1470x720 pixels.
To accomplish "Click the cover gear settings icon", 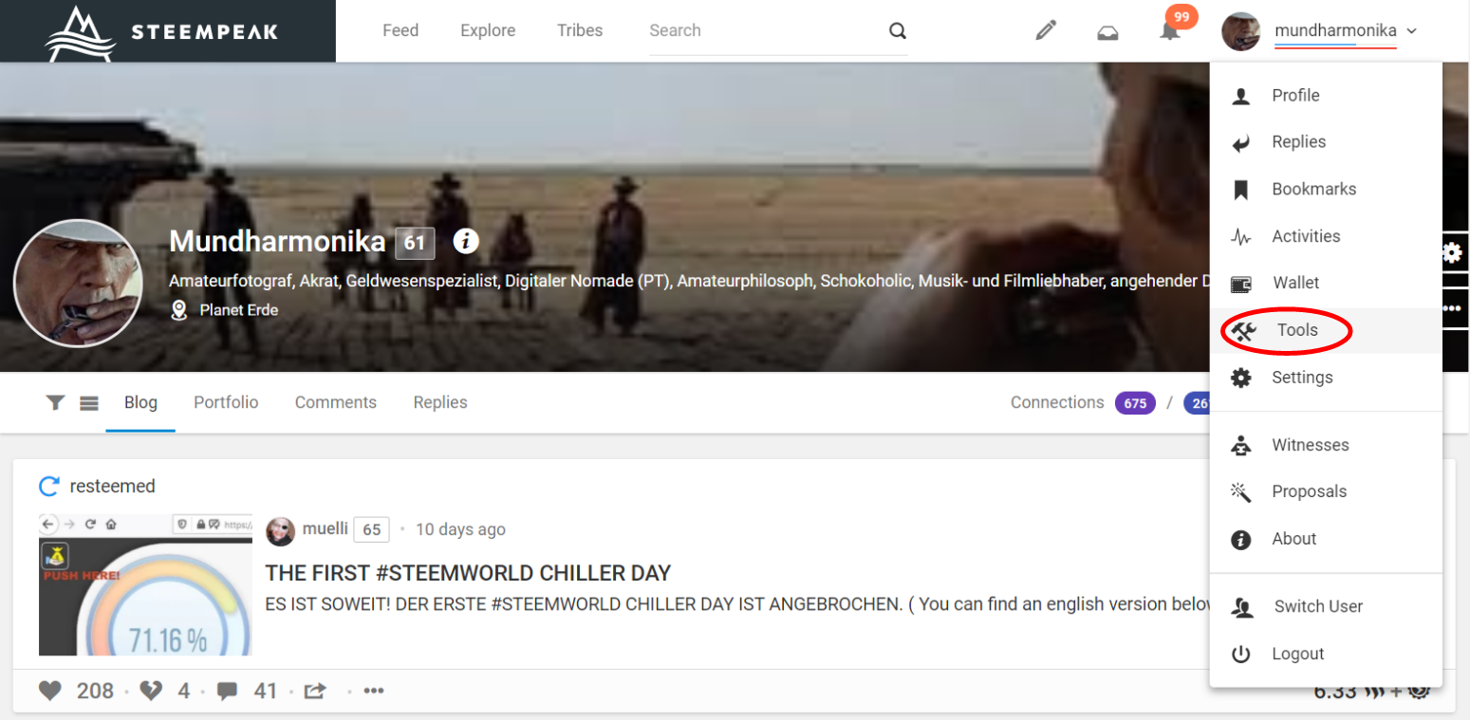I will tap(1452, 253).
